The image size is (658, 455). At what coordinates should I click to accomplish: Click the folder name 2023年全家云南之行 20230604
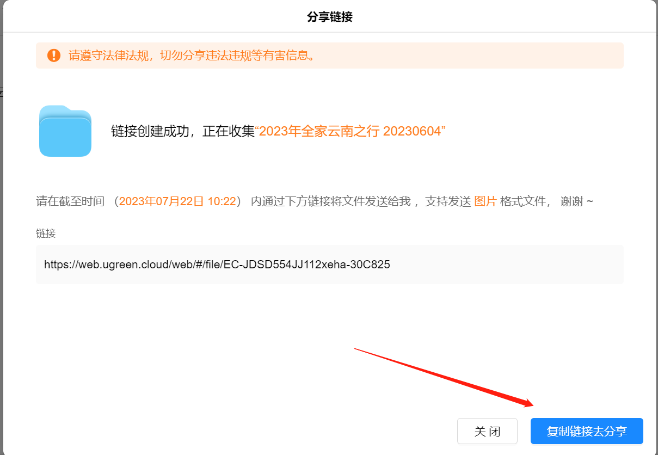350,131
